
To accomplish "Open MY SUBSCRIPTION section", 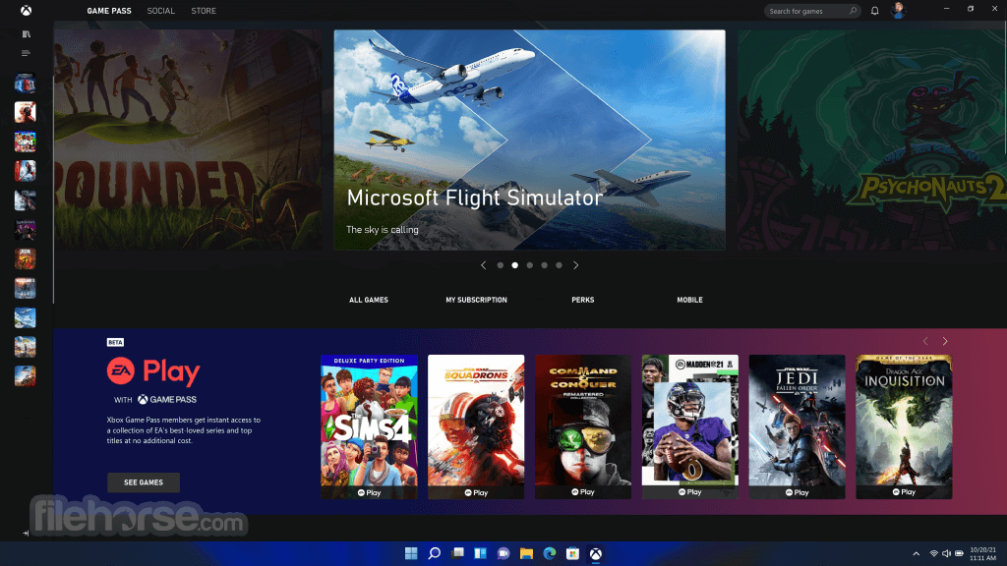I will tap(477, 300).
